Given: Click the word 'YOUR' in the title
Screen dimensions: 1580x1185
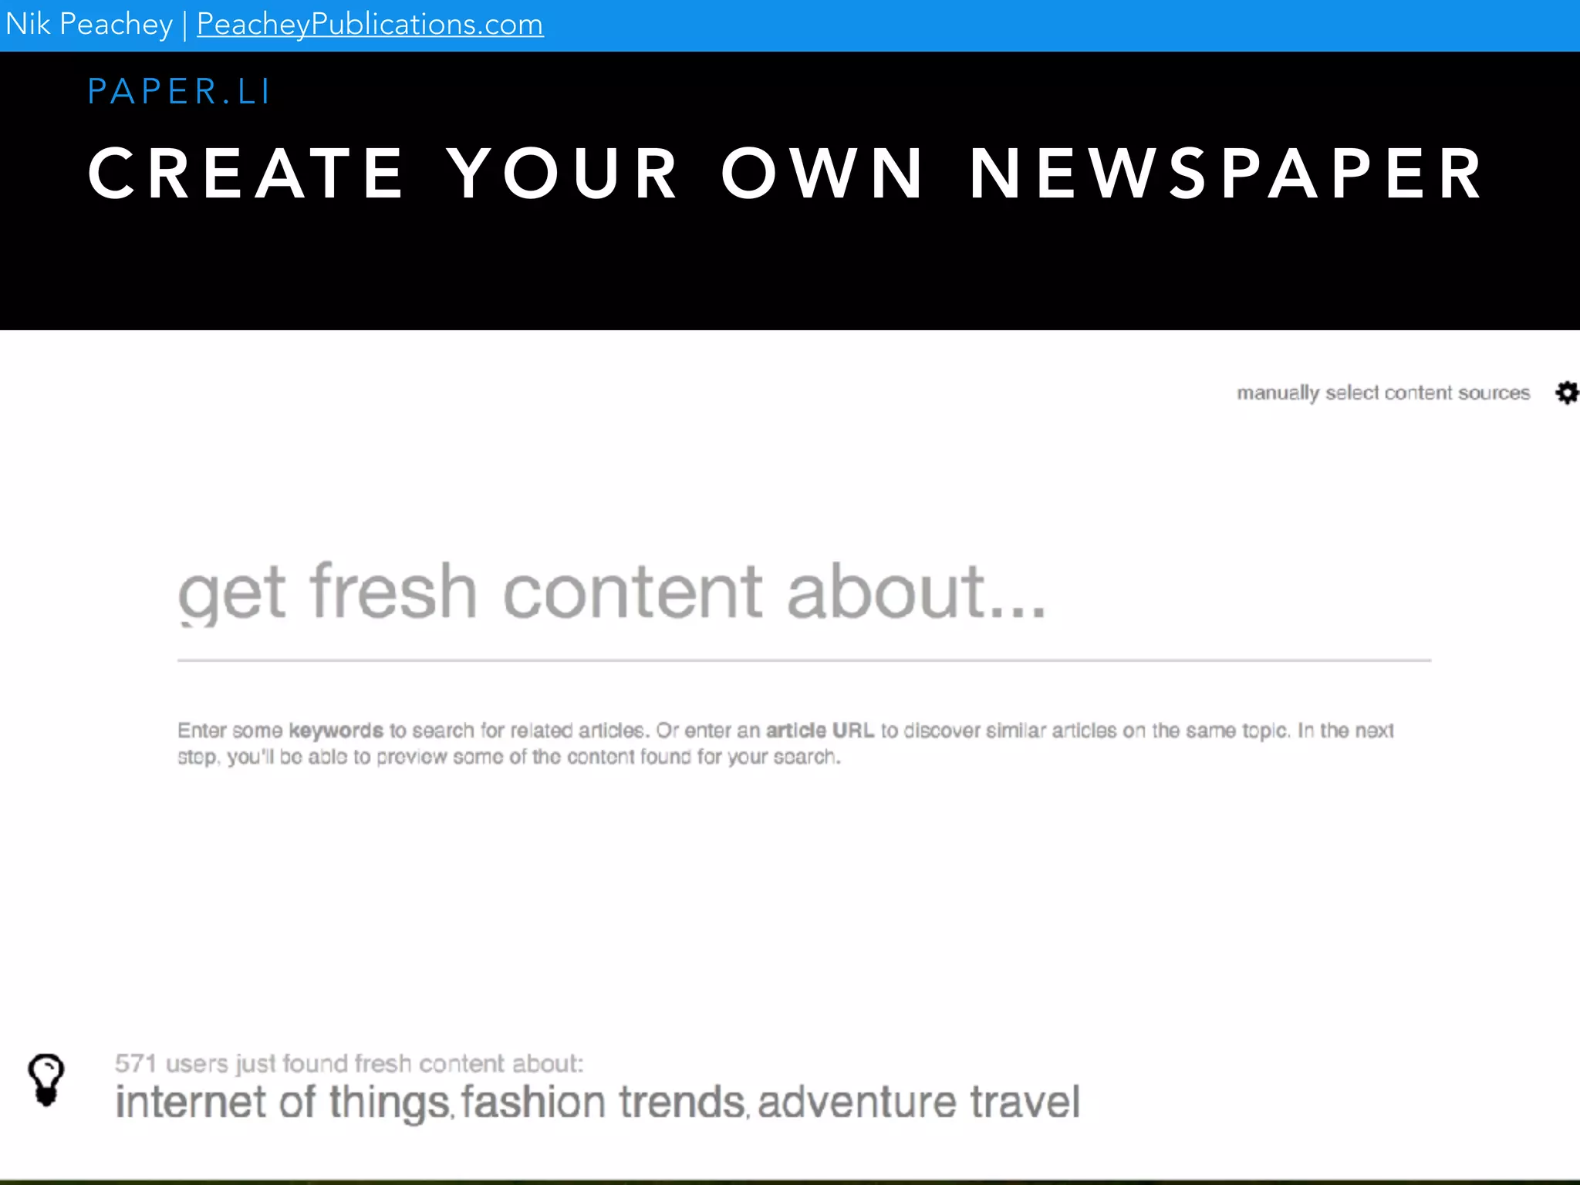Looking at the screenshot, I should 563,174.
